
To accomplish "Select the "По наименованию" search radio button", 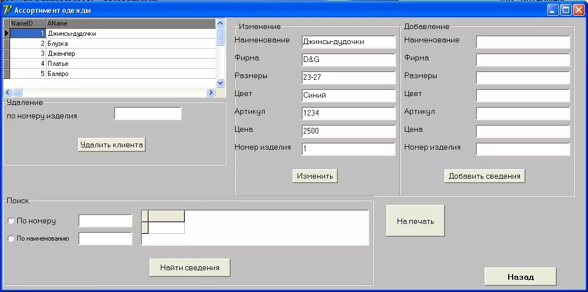I will click(11, 238).
